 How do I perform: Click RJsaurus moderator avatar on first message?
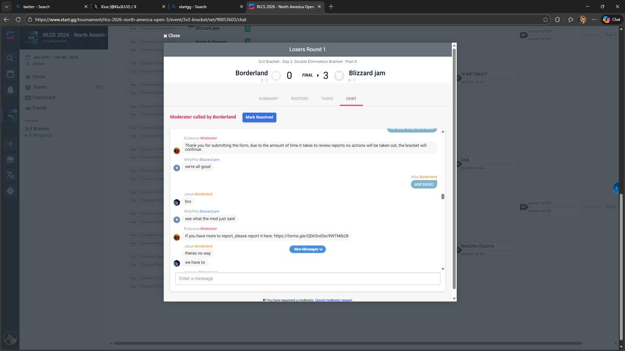(x=177, y=151)
